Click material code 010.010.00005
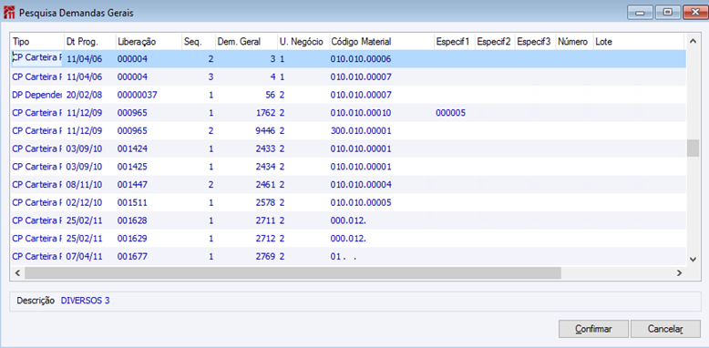 pos(361,202)
